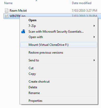Select Restore previous versions

(59, 53)
